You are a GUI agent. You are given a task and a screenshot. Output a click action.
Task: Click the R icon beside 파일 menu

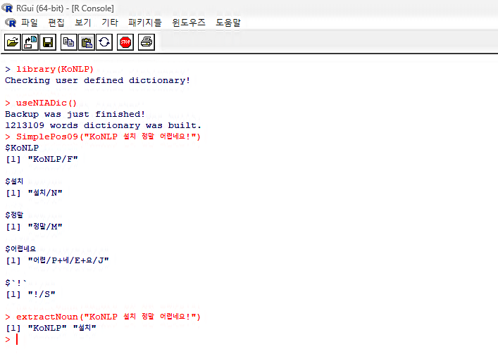(11, 23)
